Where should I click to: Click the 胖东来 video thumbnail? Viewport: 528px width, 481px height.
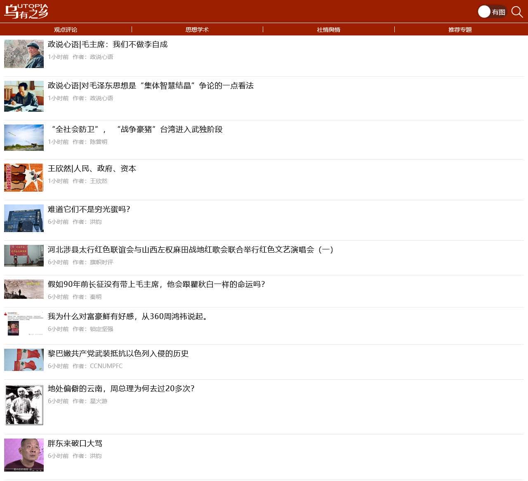[x=24, y=455]
